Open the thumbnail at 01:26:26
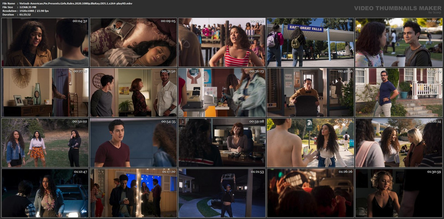Viewport: 444px width, 219px height. click(310, 193)
